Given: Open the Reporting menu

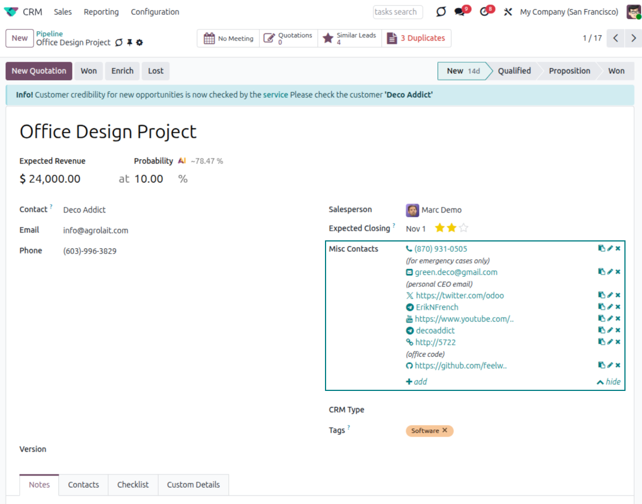Looking at the screenshot, I should click(x=101, y=12).
